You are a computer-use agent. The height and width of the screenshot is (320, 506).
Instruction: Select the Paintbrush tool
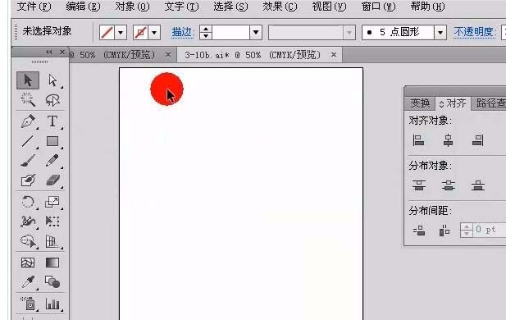(x=28, y=161)
